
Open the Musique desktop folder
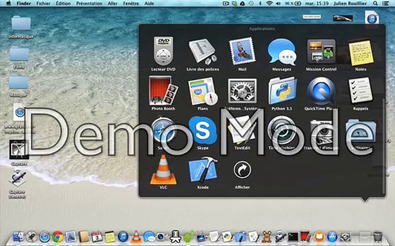(19, 82)
